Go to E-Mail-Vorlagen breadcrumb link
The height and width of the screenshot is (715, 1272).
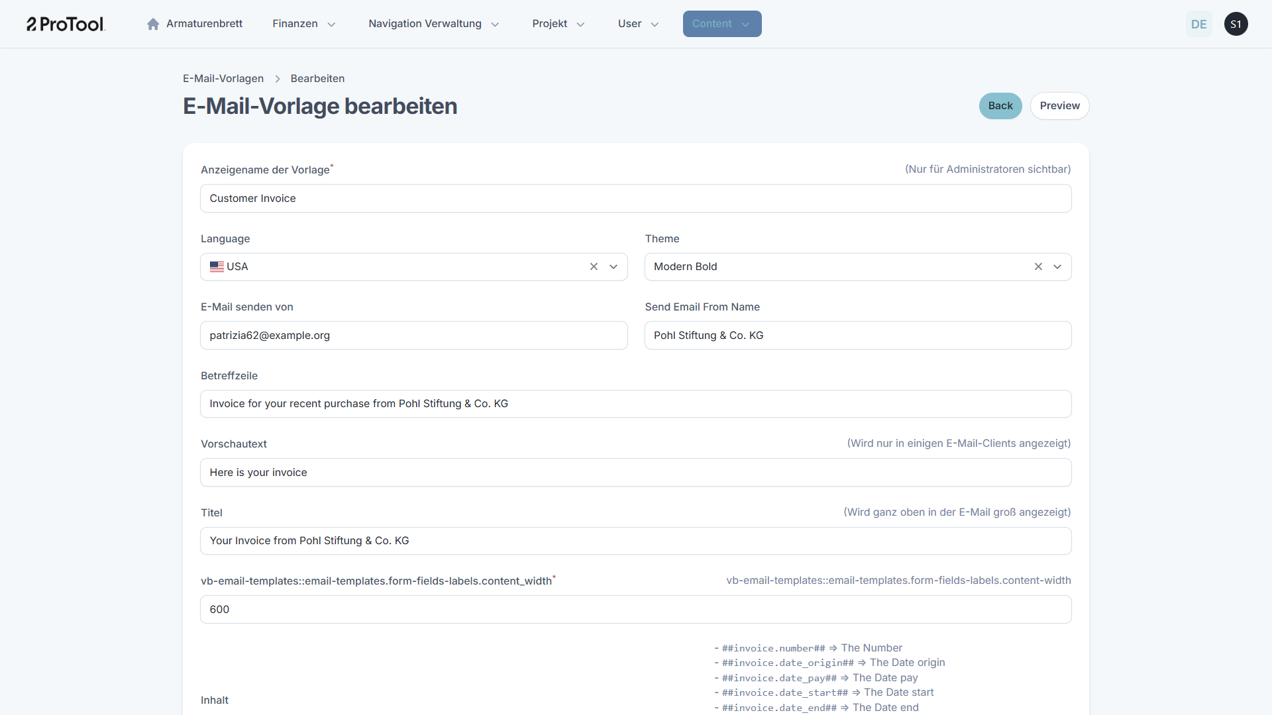point(223,79)
